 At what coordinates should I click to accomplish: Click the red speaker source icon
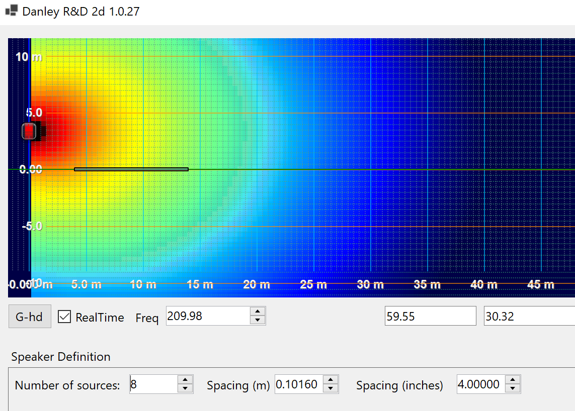[30, 131]
